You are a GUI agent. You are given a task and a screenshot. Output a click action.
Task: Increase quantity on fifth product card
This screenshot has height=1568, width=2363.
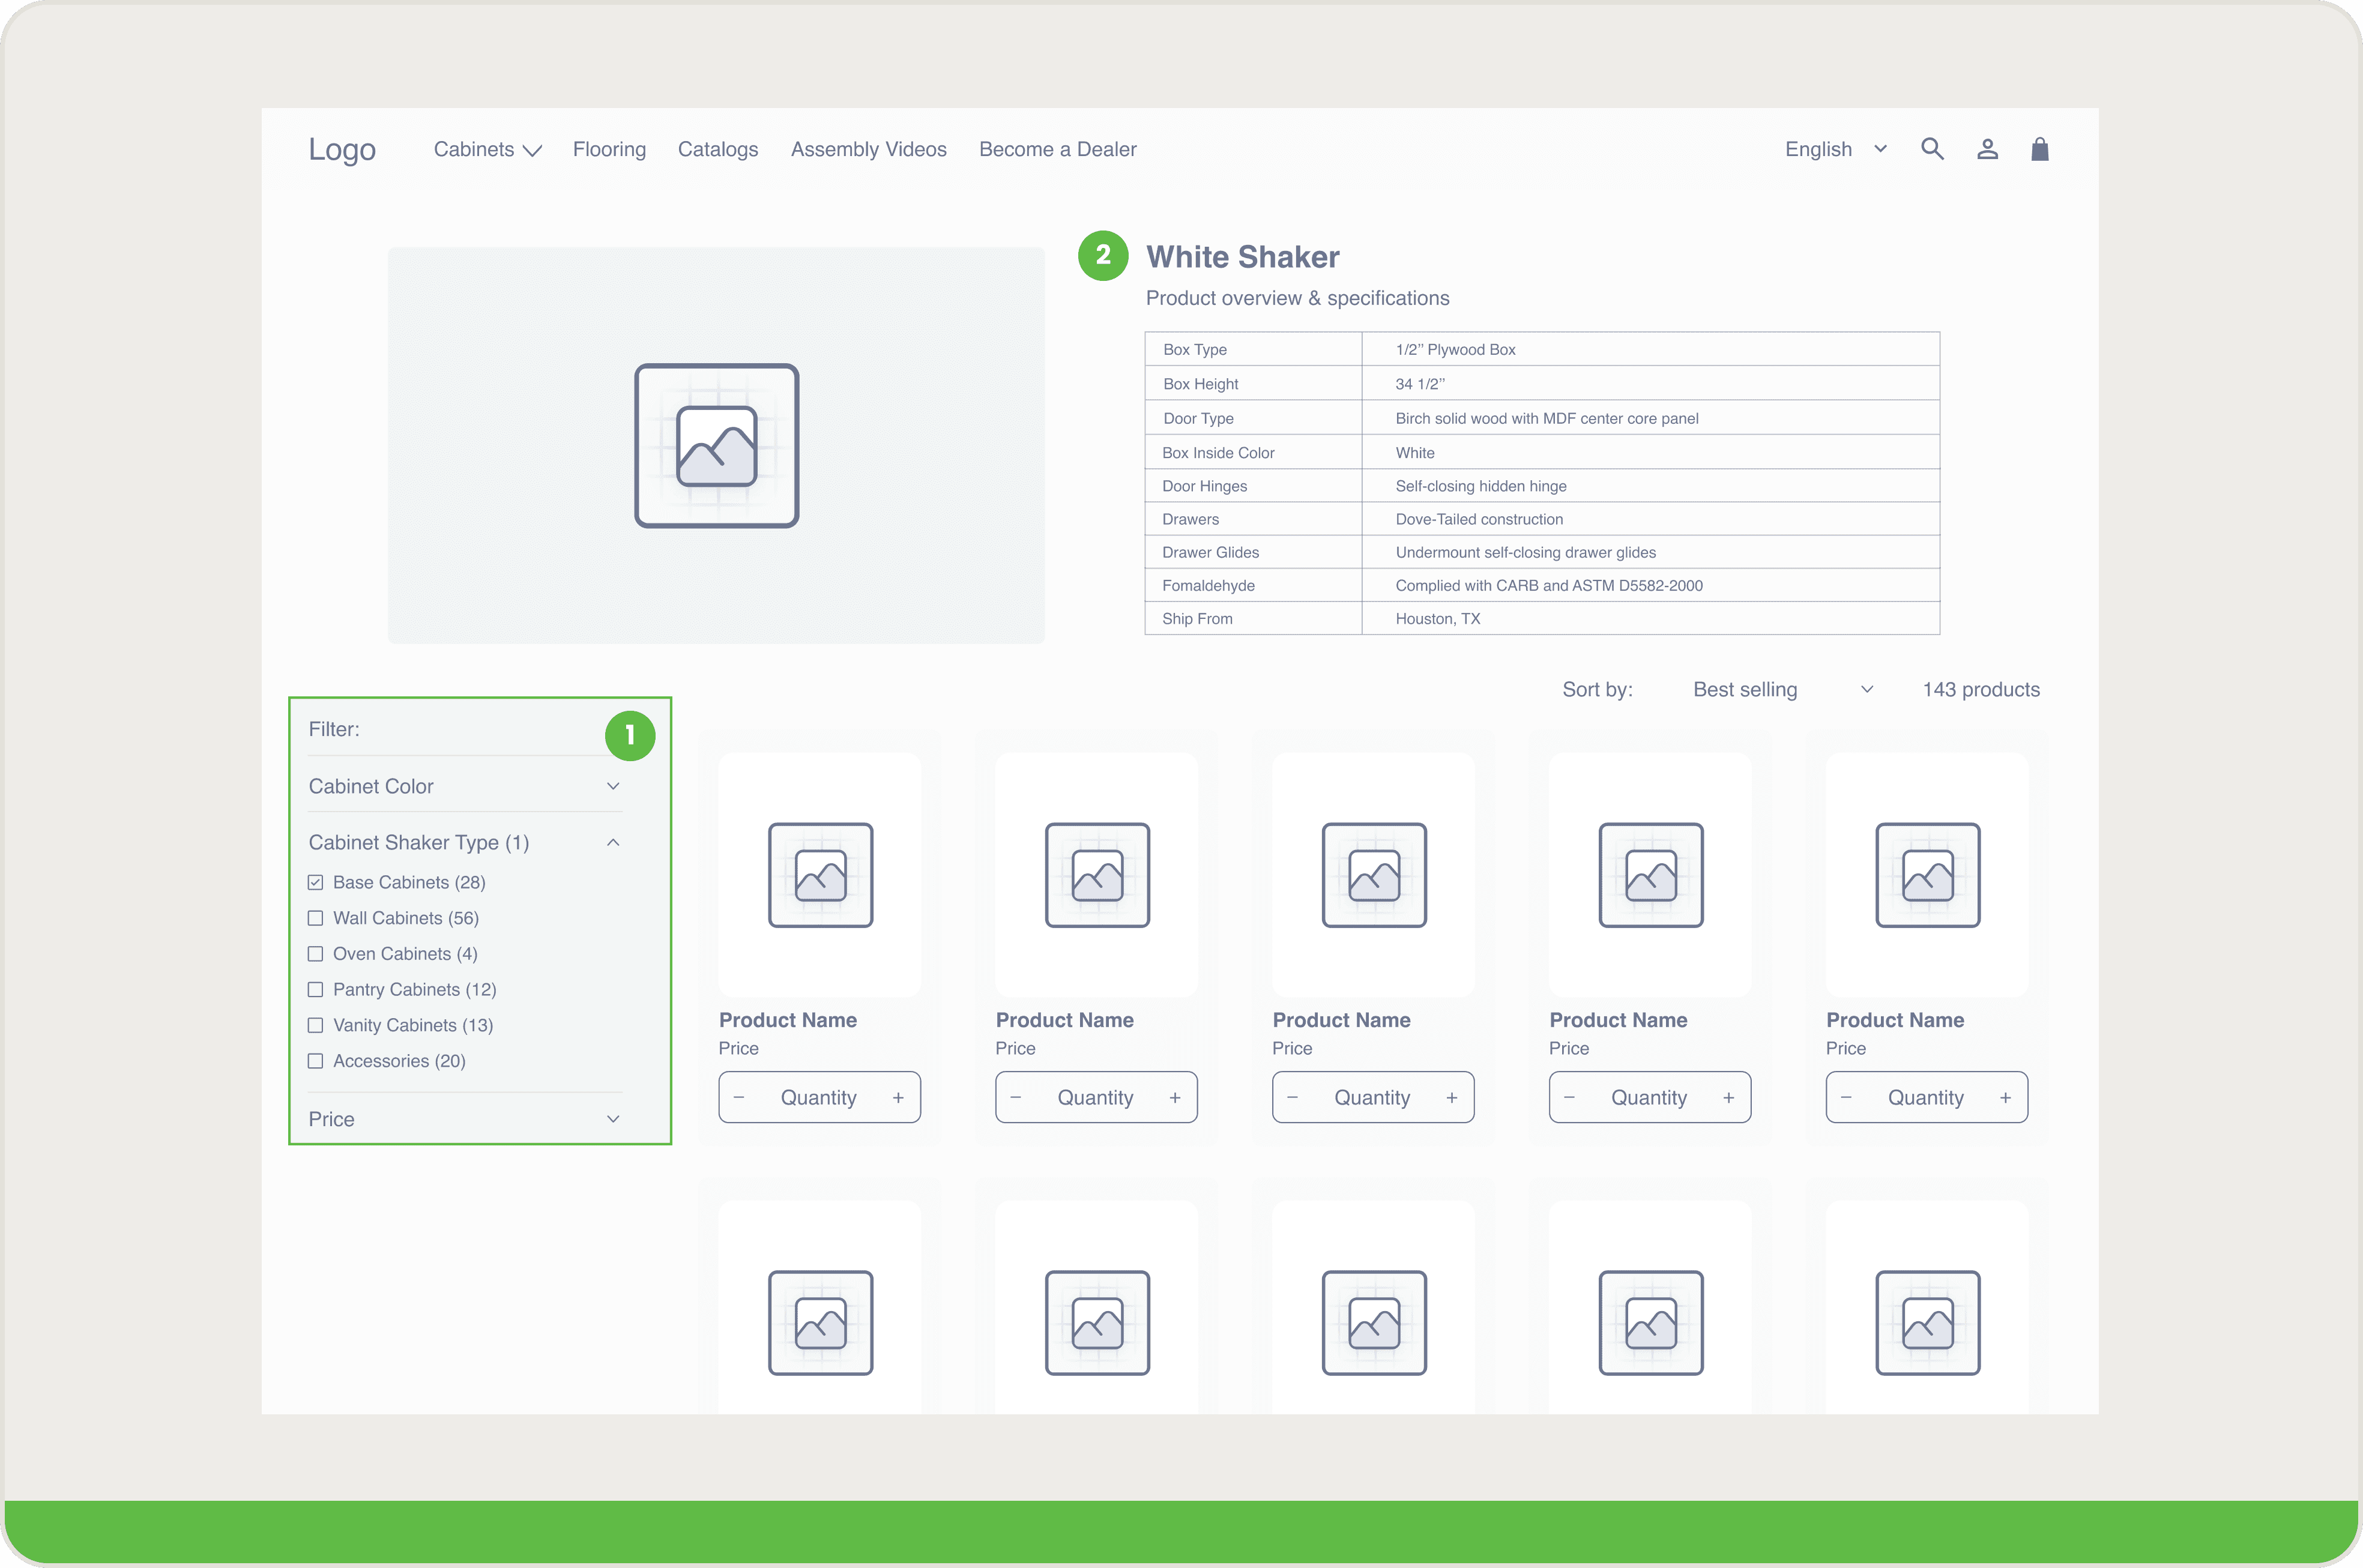coord(2005,1098)
